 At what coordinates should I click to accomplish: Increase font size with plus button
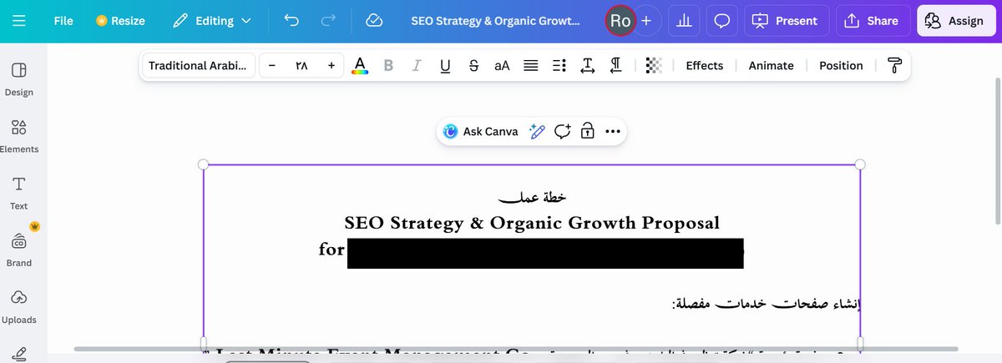331,65
